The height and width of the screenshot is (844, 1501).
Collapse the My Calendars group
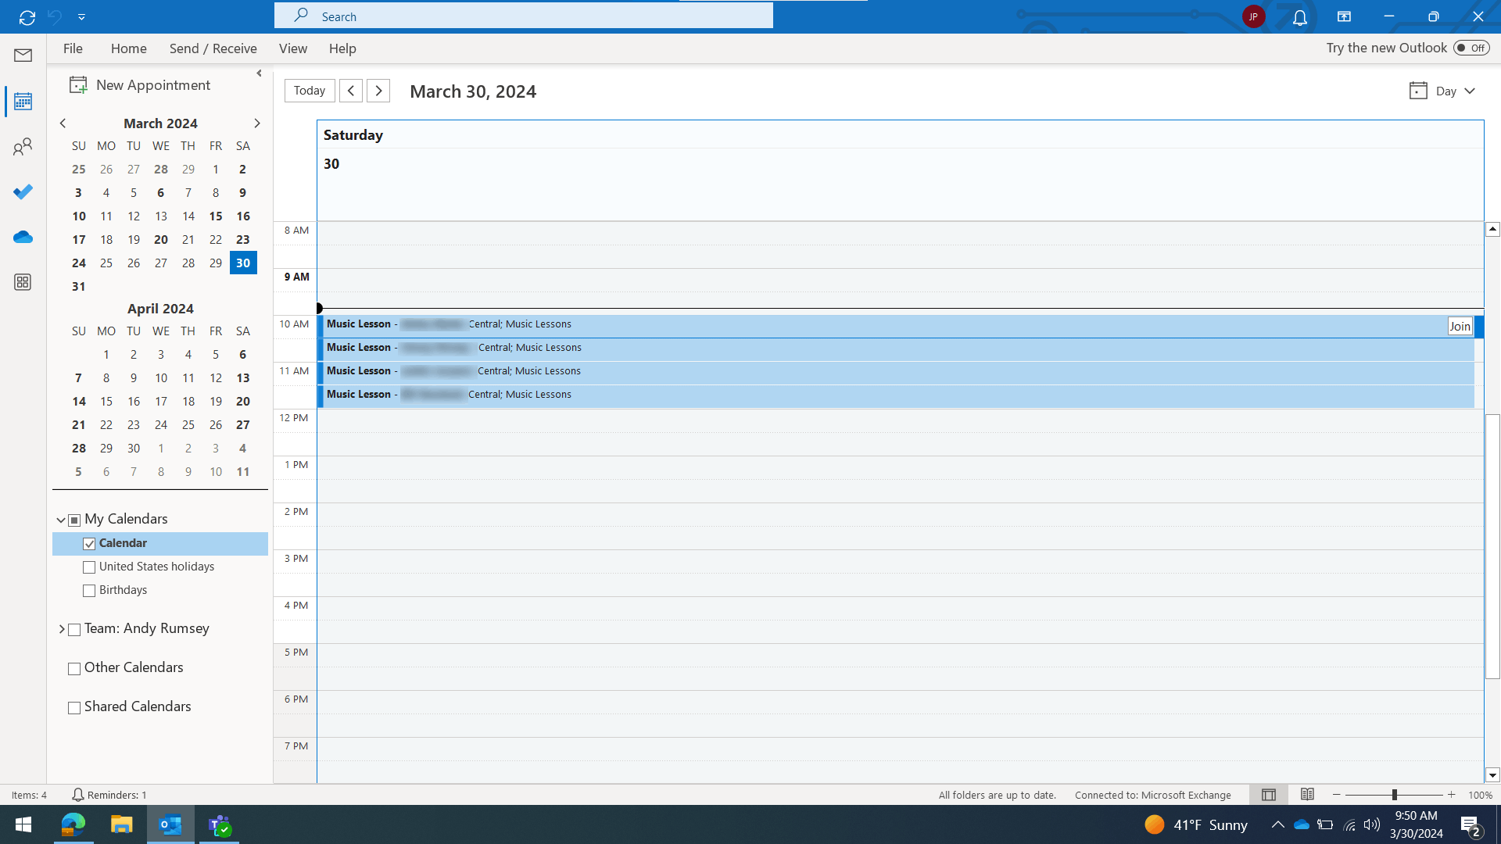pyautogui.click(x=61, y=520)
